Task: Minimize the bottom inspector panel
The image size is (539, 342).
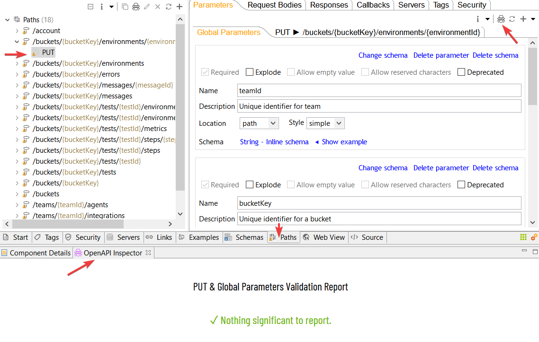Action: click(x=524, y=251)
